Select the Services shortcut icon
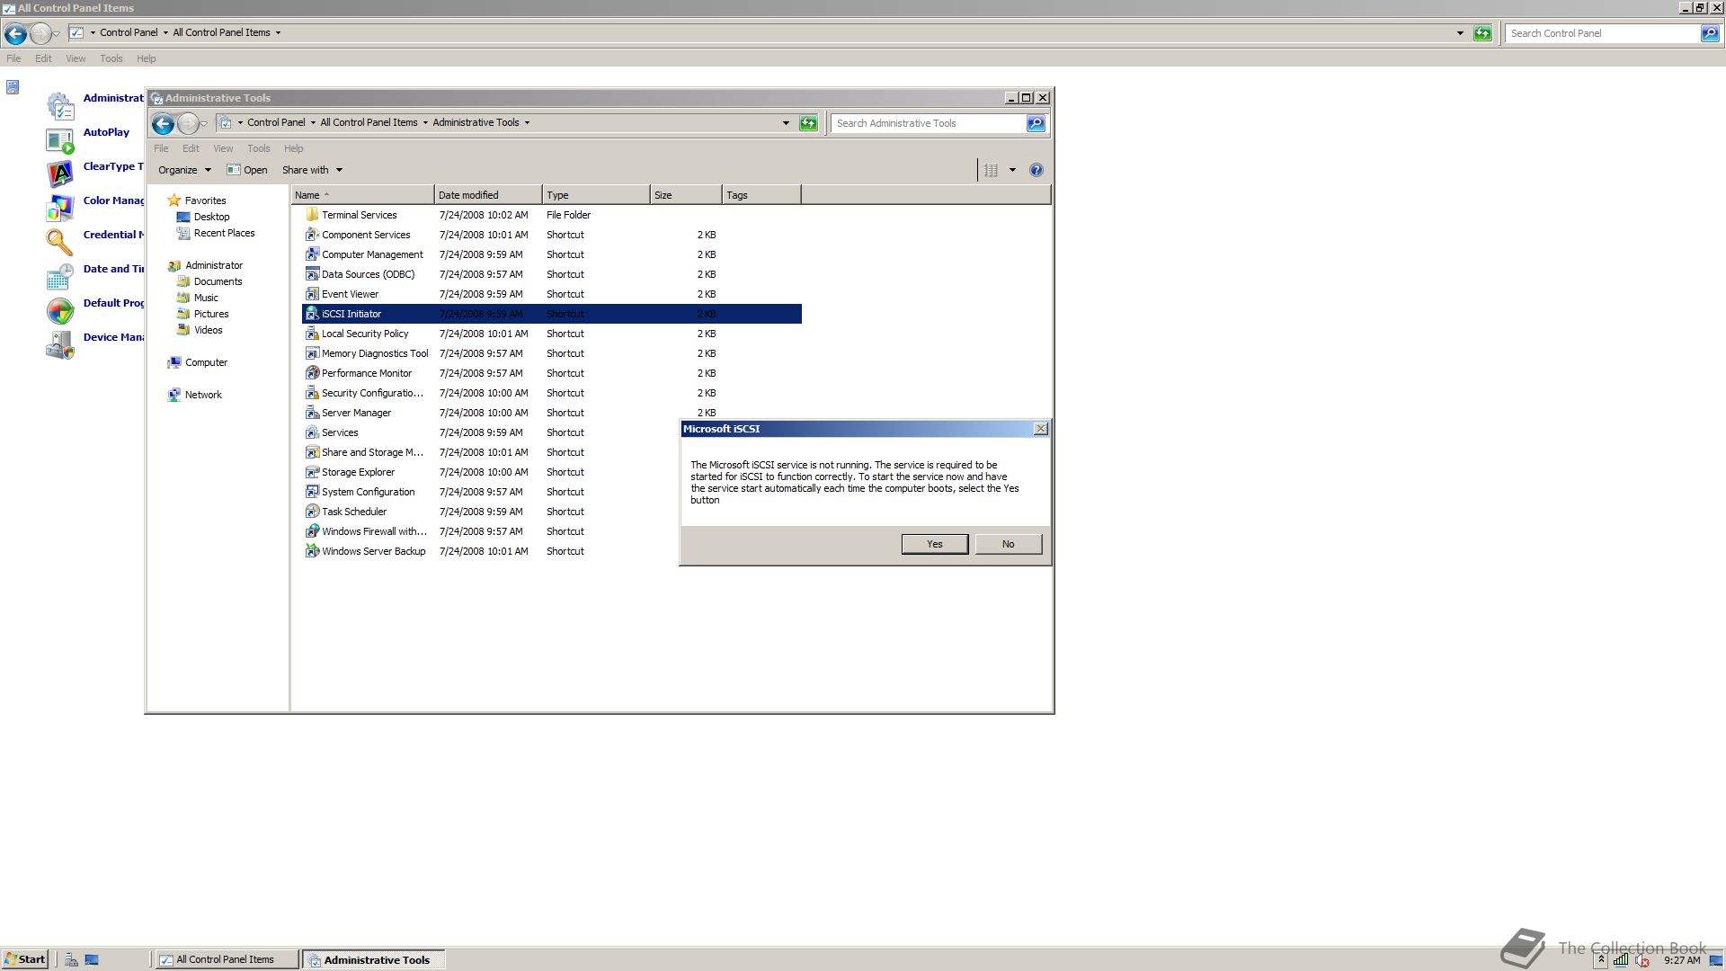 pyautogui.click(x=312, y=432)
